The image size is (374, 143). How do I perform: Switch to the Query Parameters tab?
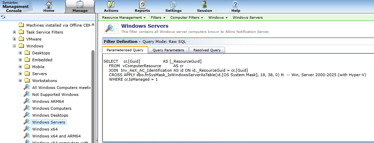[x=168, y=50]
